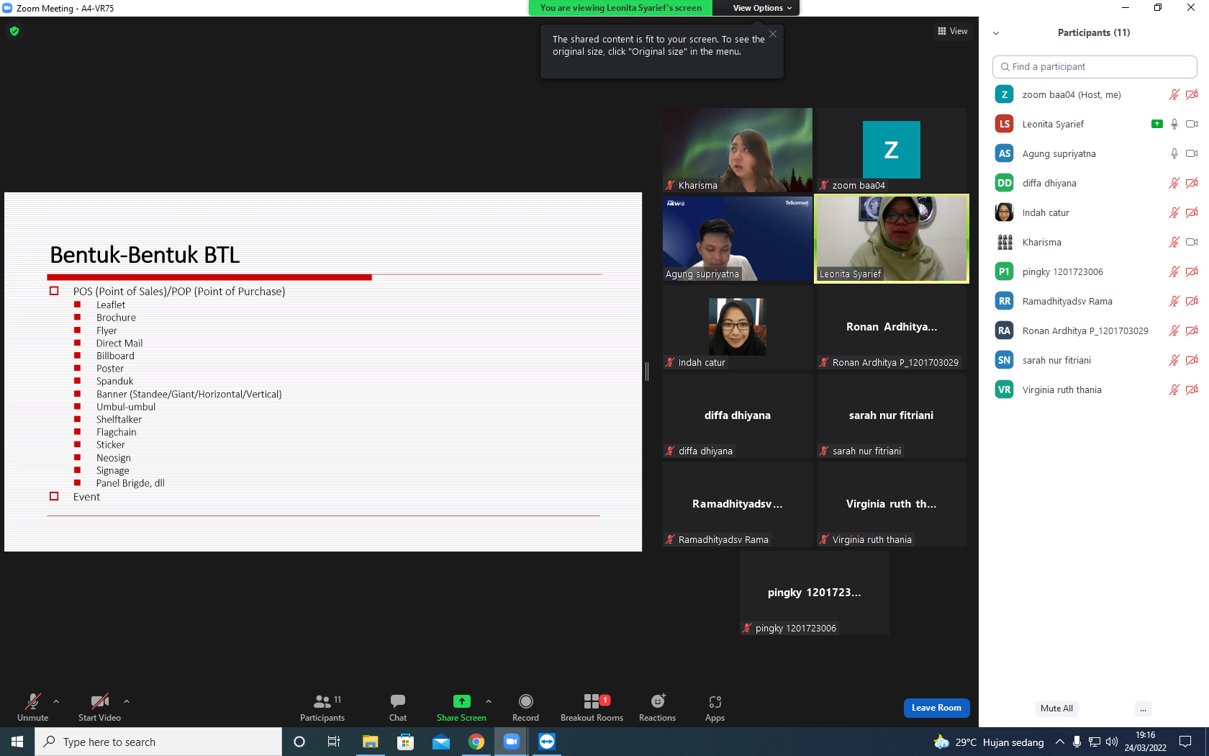Click the encryption shield icon

(14, 31)
